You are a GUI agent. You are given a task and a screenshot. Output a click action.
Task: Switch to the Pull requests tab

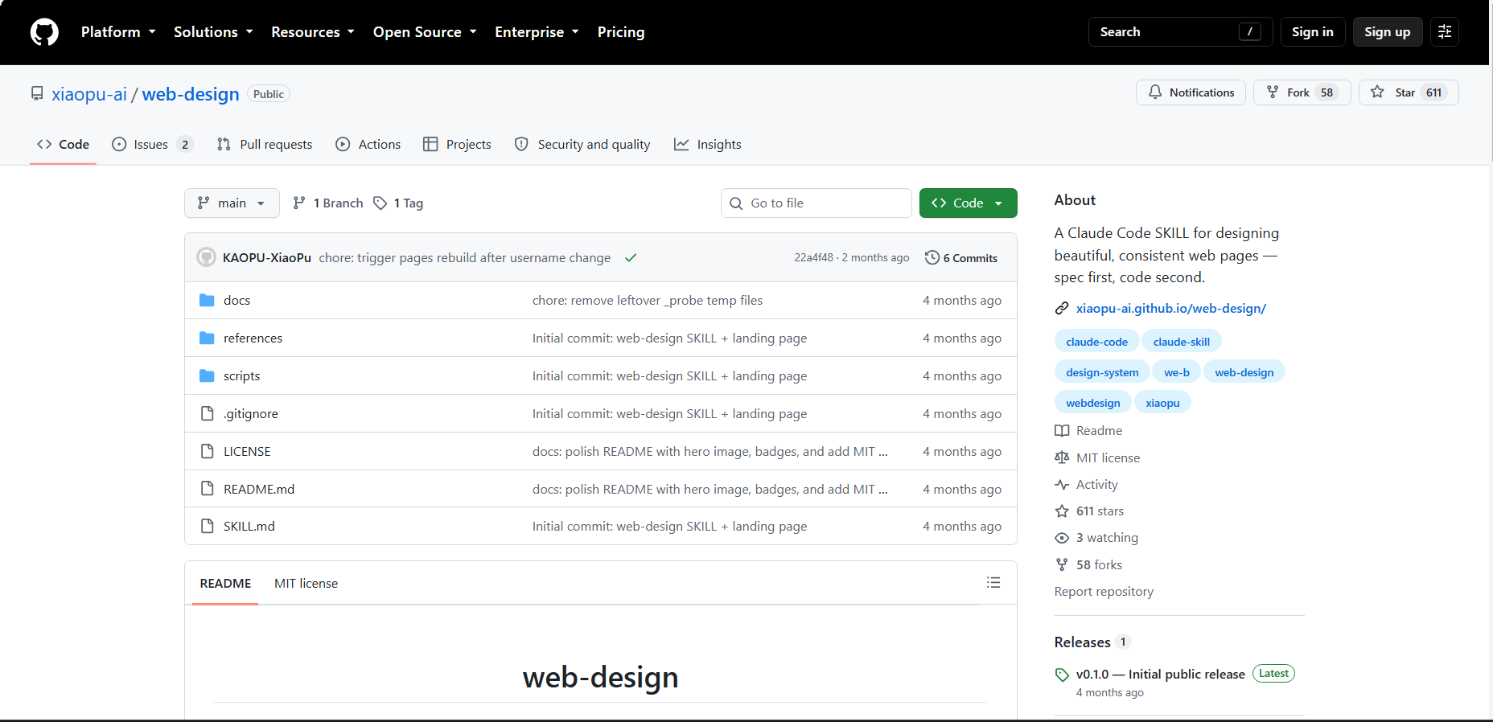(x=265, y=145)
